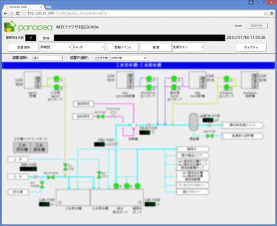Open the 装置内選択 dropdown list
This screenshot has width=277, height=226.
coord(121,58)
